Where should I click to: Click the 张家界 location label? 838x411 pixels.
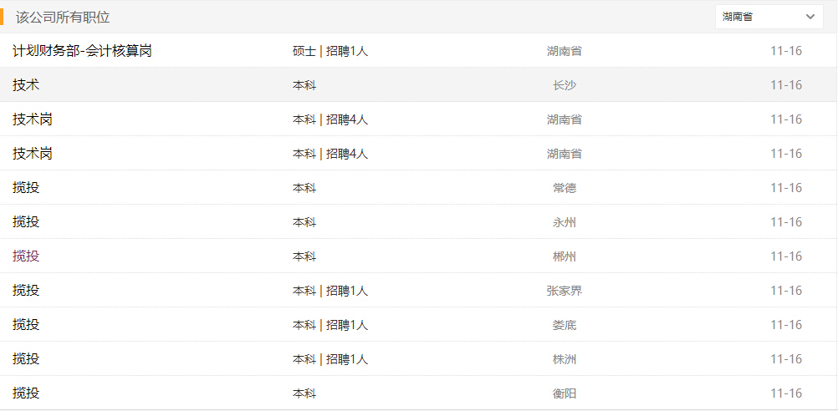click(565, 291)
